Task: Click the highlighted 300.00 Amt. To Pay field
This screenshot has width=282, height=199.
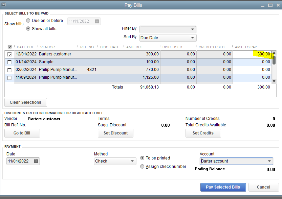Action: point(252,54)
